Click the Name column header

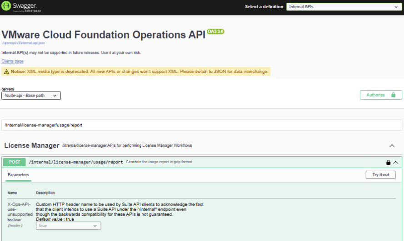click(12, 193)
